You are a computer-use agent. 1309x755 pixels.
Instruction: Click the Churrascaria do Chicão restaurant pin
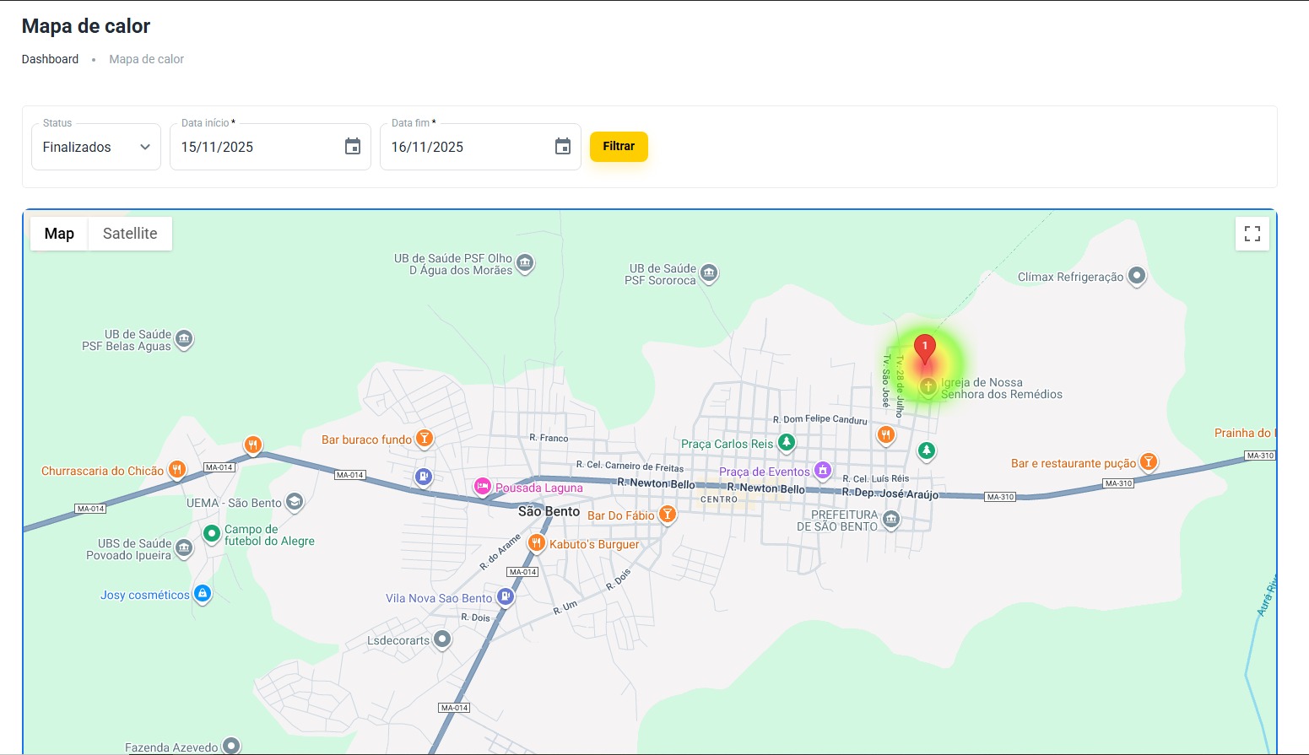[x=176, y=470]
